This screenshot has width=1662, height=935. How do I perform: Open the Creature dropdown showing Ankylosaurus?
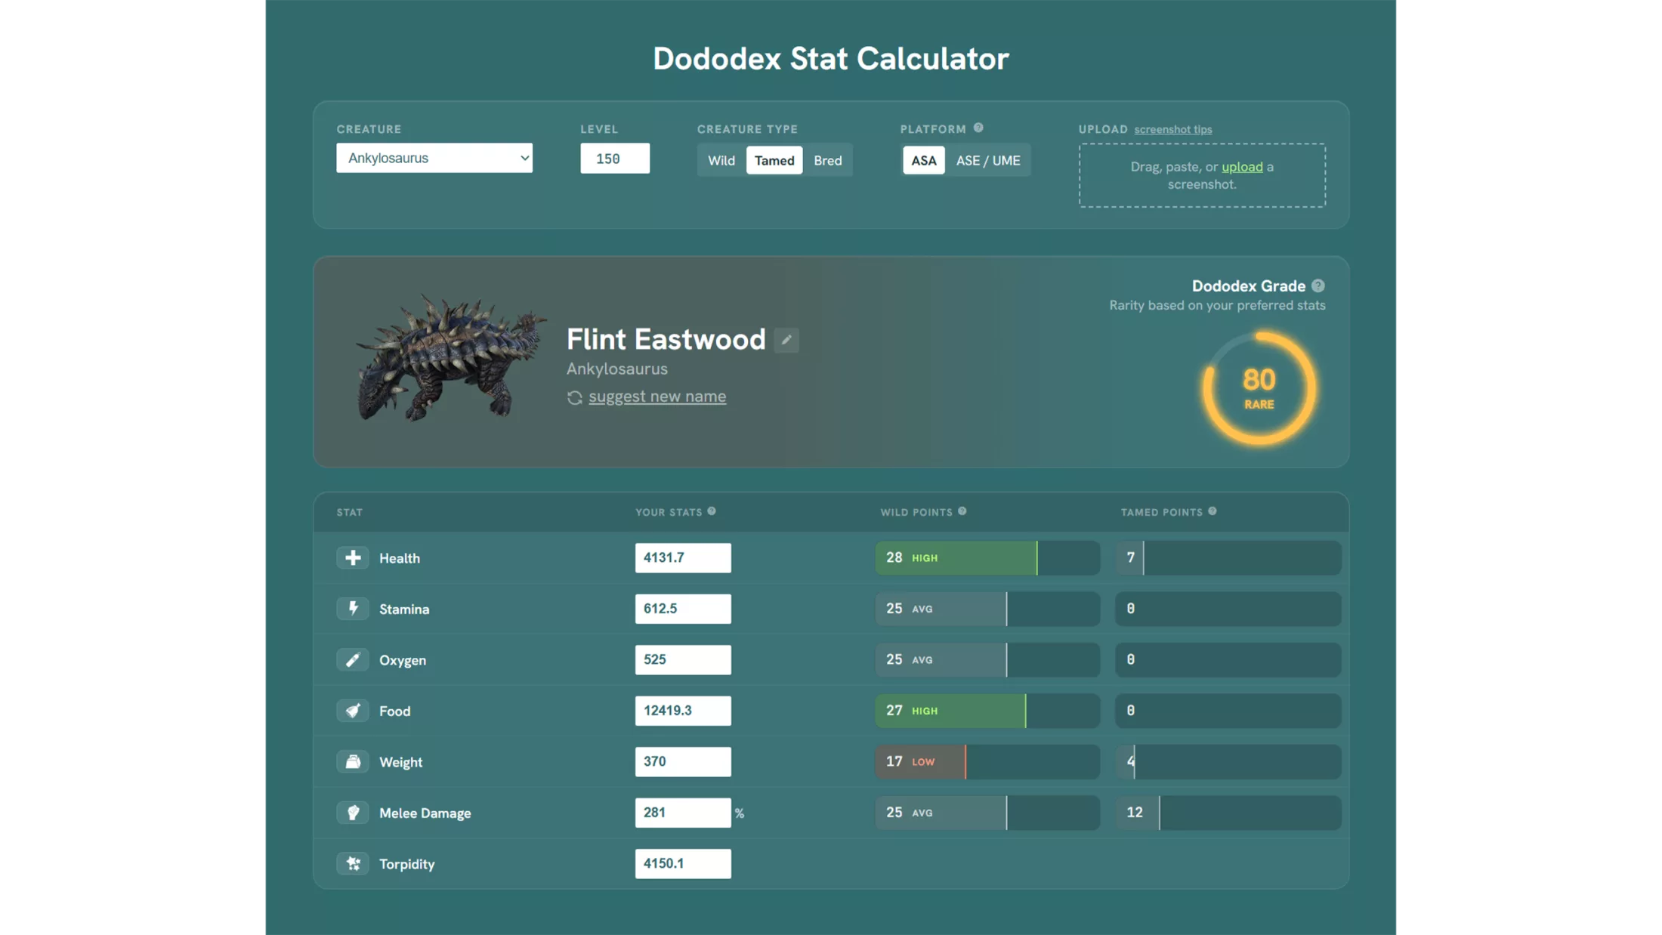[434, 158]
